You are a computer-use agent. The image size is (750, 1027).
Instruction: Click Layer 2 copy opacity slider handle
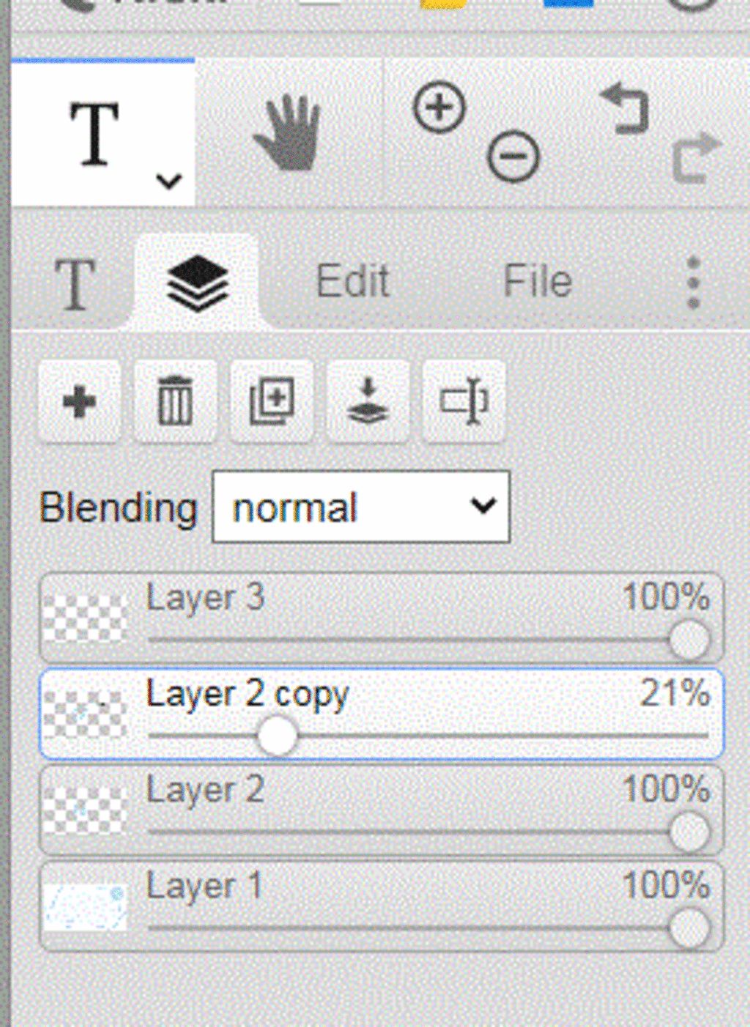(x=278, y=736)
